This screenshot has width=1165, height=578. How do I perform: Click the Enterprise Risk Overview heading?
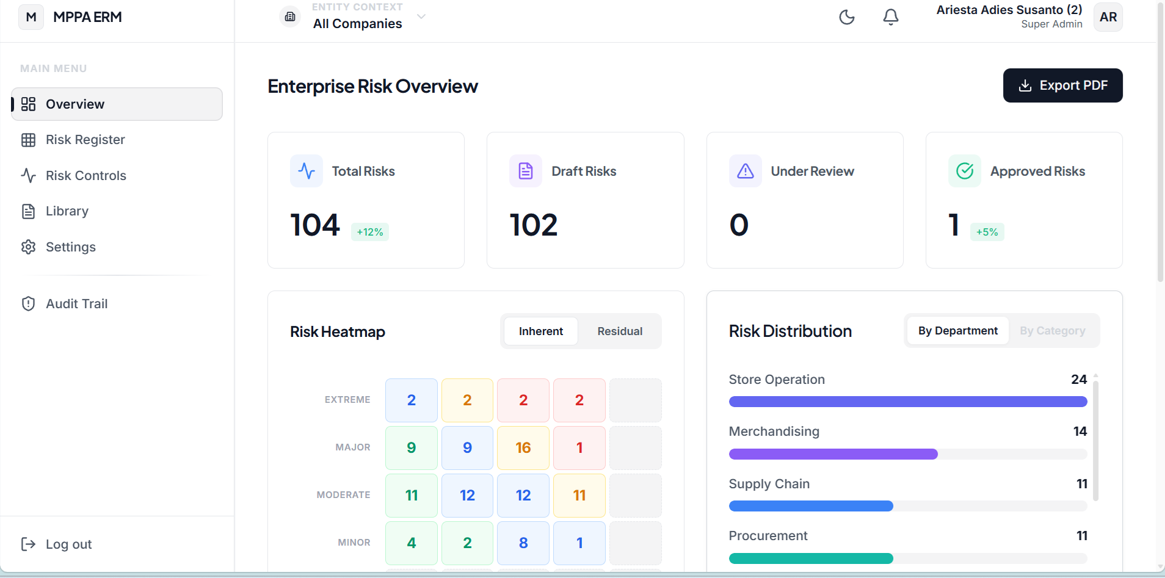(372, 87)
